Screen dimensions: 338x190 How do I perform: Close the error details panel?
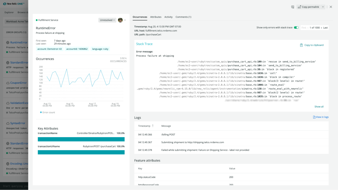[x=331, y=7]
